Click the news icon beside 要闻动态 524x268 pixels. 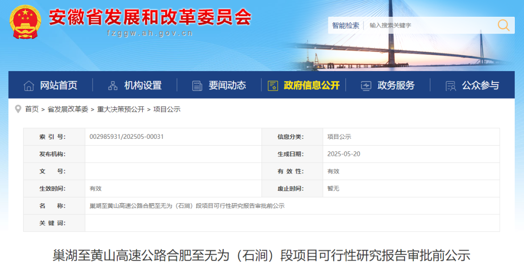tap(197, 86)
